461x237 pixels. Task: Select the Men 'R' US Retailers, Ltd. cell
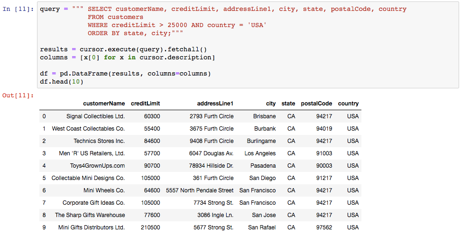[92, 153]
